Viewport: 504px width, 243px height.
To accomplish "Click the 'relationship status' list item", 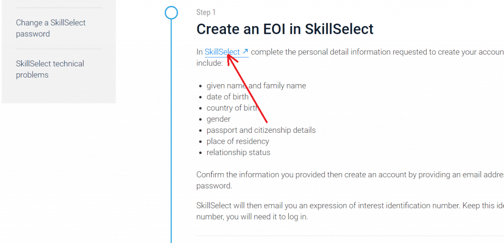I will pyautogui.click(x=238, y=152).
